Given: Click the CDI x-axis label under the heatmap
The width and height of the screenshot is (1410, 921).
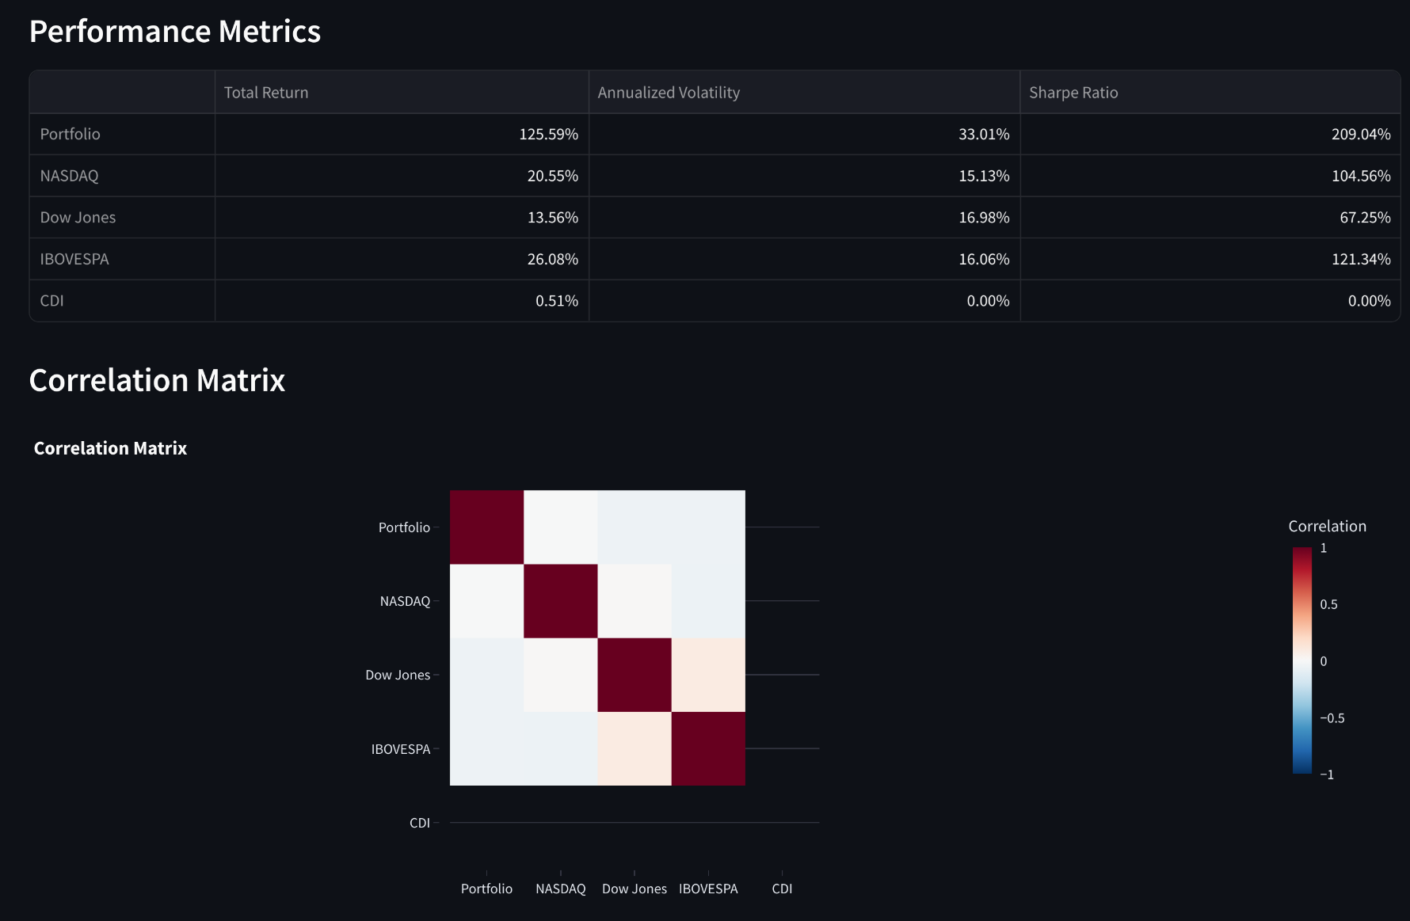Looking at the screenshot, I should point(782,889).
